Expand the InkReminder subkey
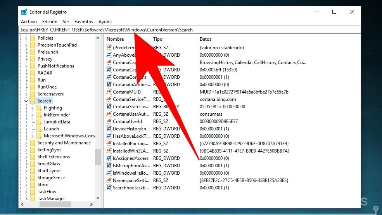 (33, 115)
